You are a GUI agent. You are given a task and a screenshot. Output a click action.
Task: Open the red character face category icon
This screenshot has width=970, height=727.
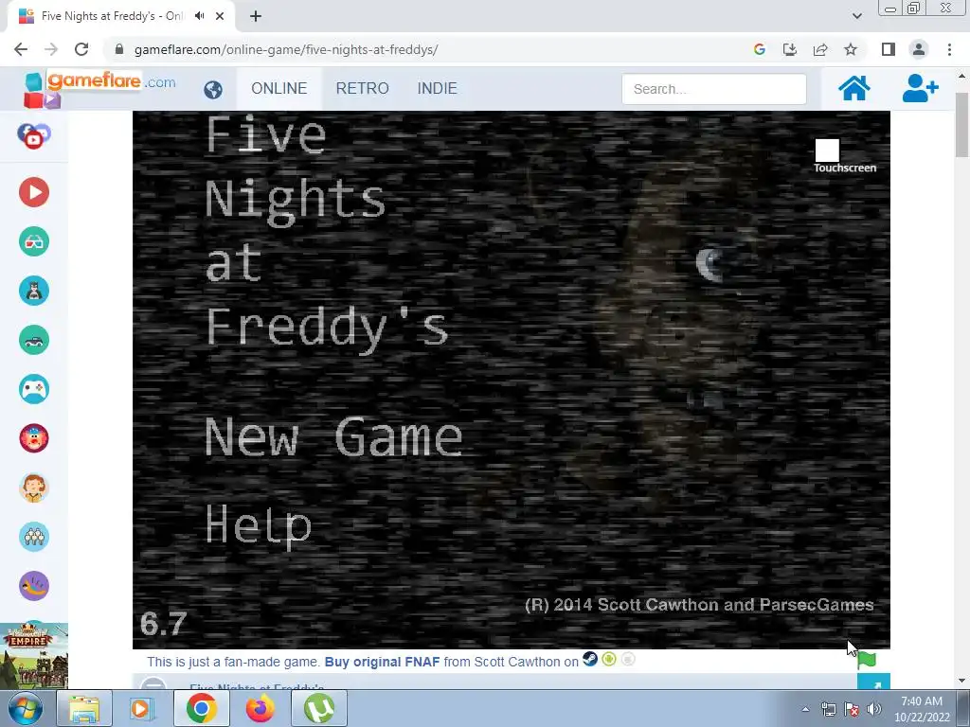click(x=34, y=438)
